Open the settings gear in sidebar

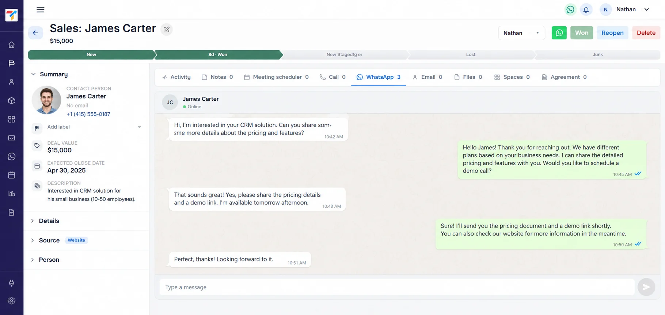pyautogui.click(x=12, y=301)
